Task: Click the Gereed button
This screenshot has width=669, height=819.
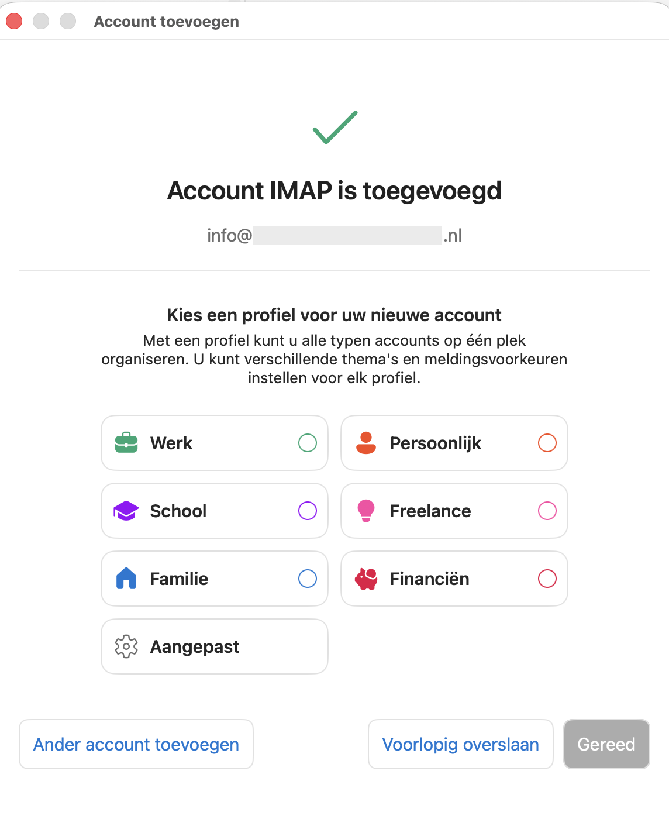Action: point(606,744)
